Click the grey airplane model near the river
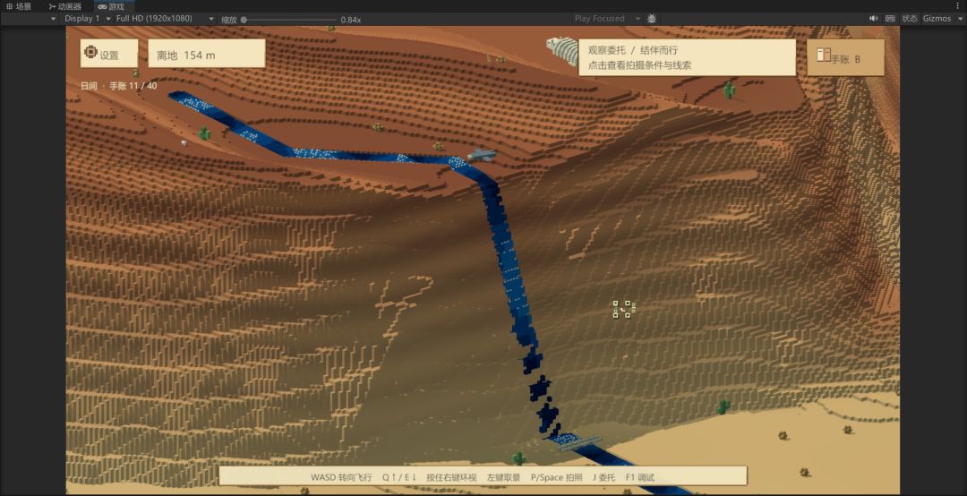Viewport: 967px width, 496px height. (482, 155)
